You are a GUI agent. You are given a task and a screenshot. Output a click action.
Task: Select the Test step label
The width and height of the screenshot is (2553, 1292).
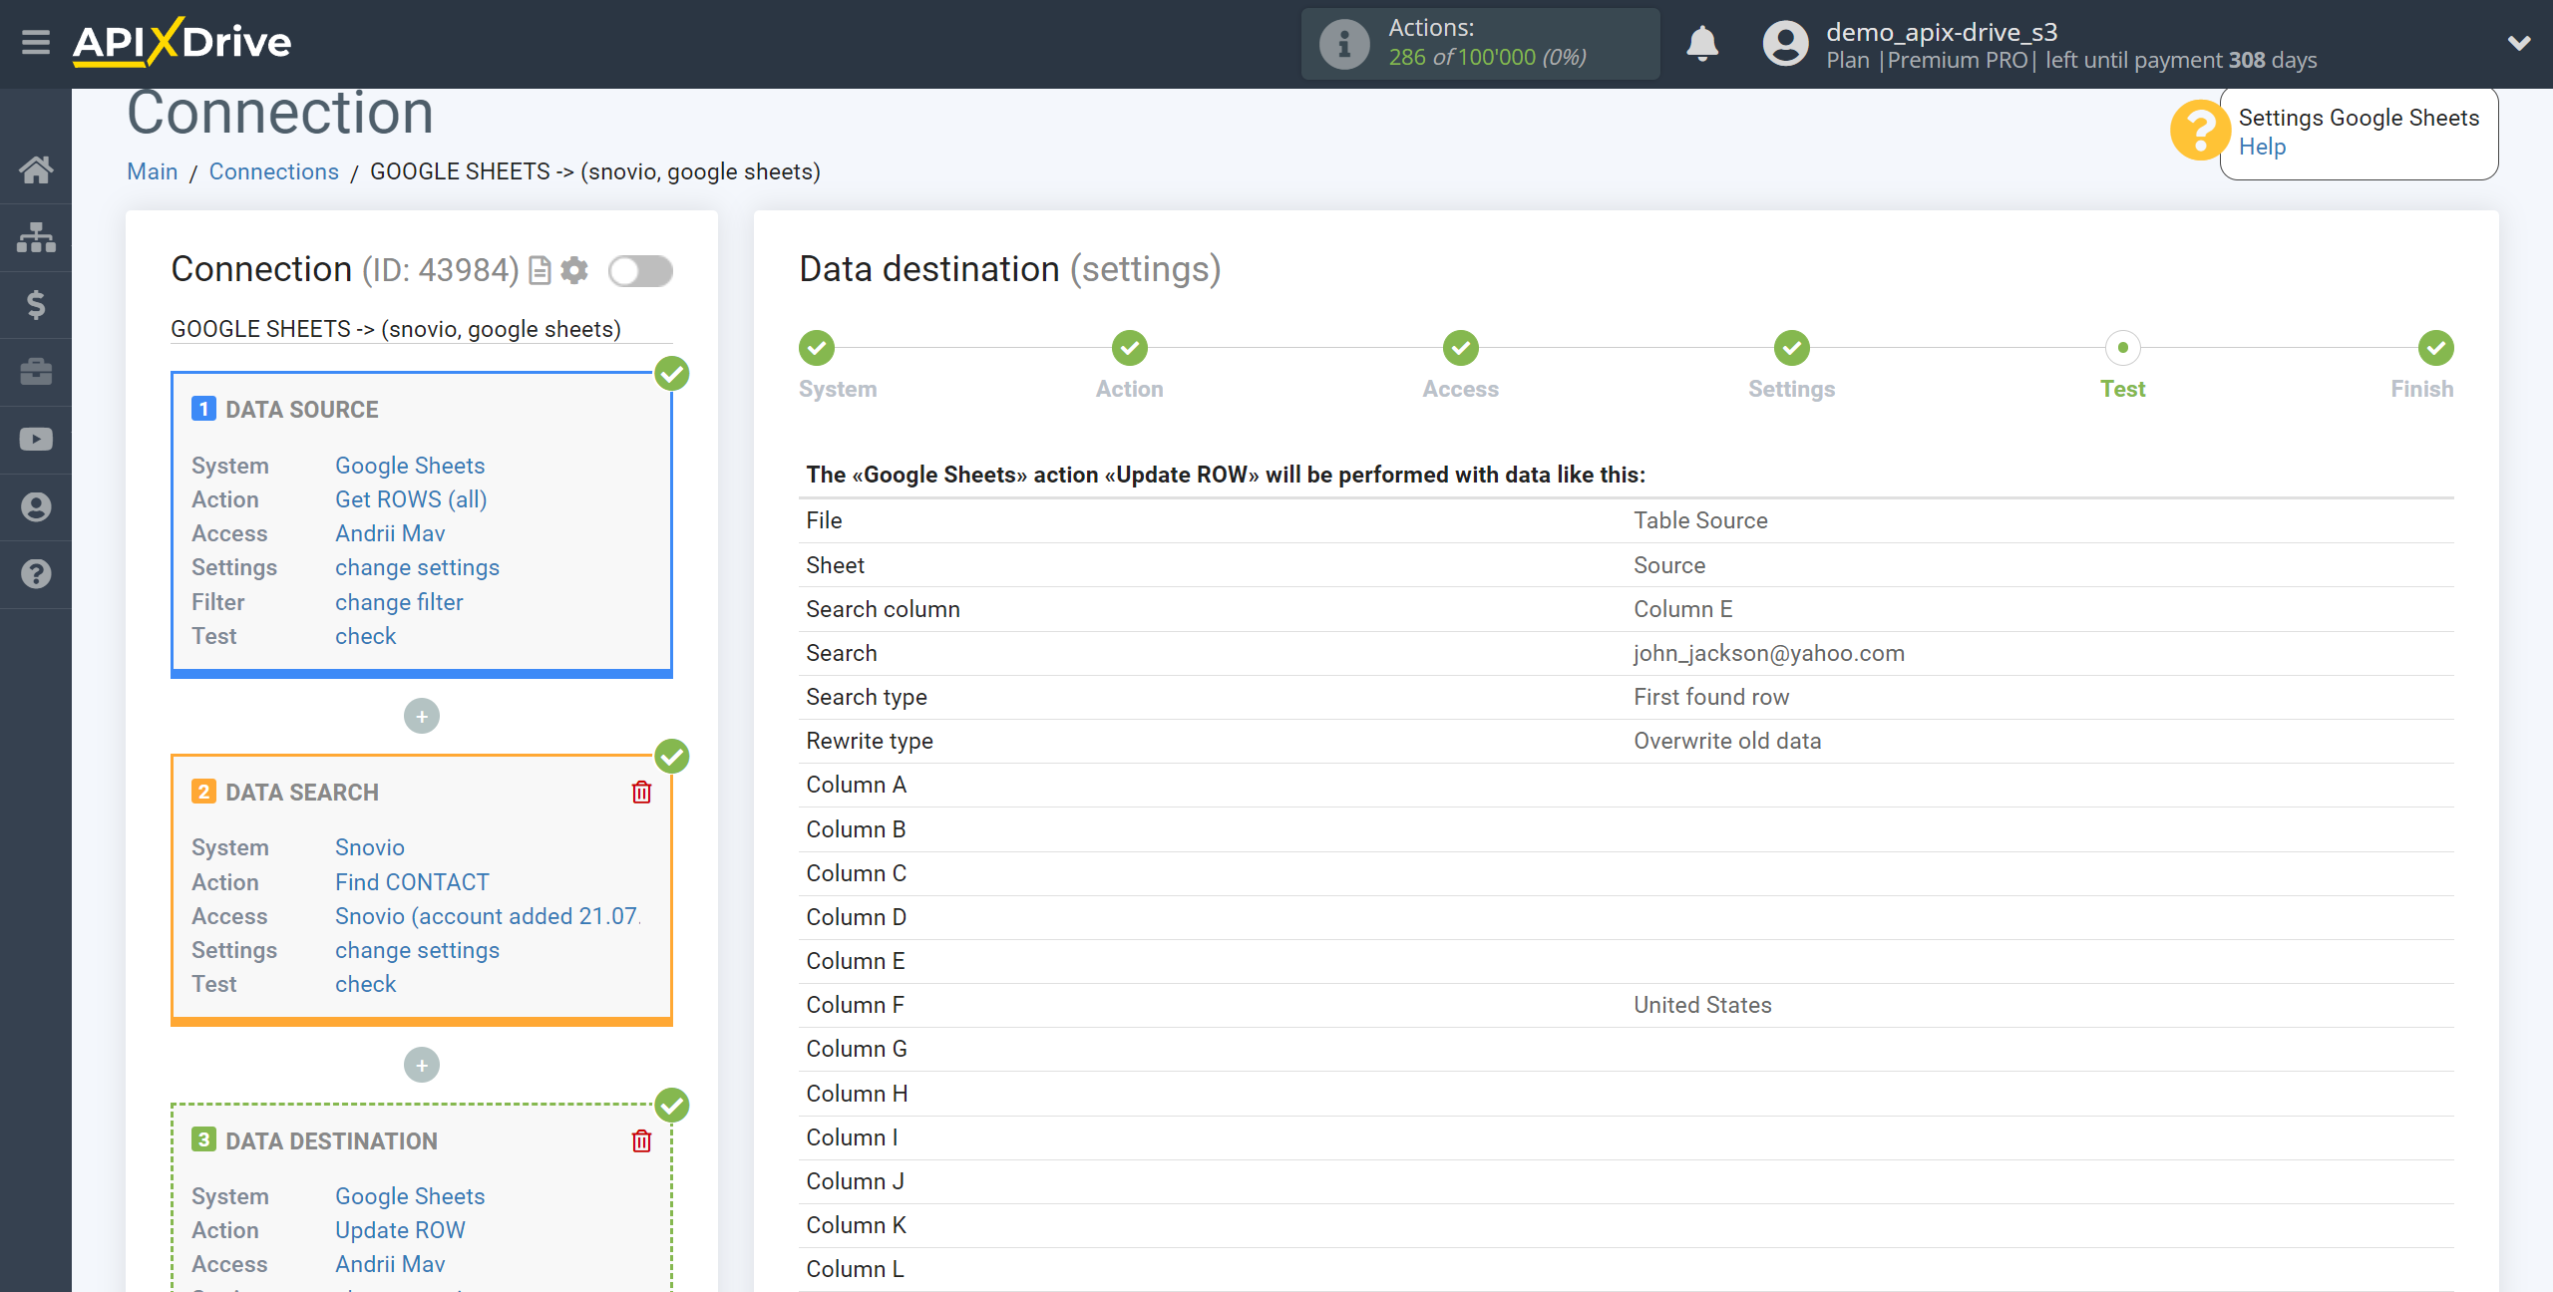[2122, 390]
